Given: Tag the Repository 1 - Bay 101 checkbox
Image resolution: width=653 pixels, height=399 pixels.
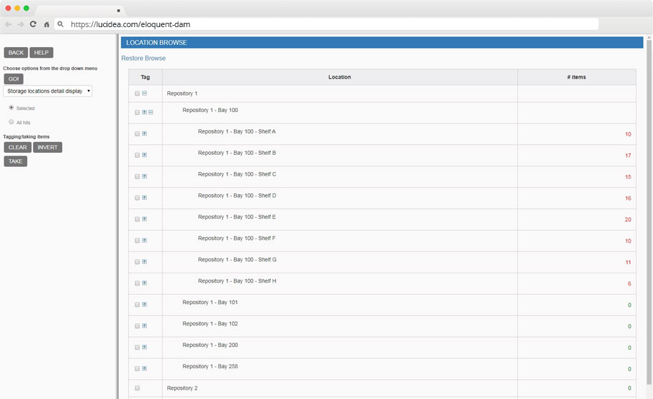Looking at the screenshot, I should (137, 305).
